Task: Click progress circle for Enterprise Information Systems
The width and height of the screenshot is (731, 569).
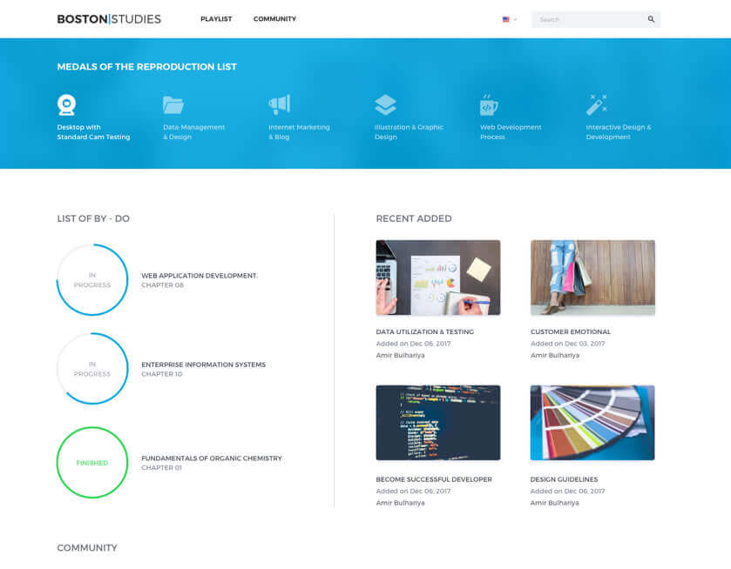Action: click(92, 369)
